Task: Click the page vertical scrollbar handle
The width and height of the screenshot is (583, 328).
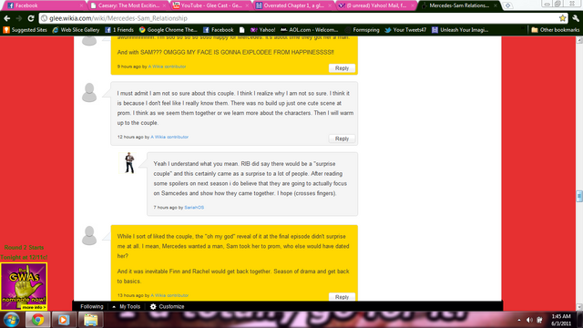Action: [x=579, y=196]
